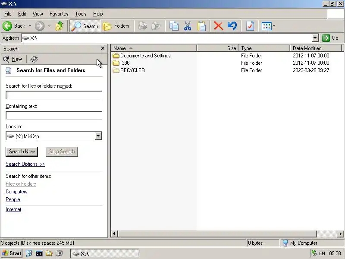Viewport: 345px width, 259px height.
Task: Launch the command prompt quick launch icon
Action: [x=39, y=253]
